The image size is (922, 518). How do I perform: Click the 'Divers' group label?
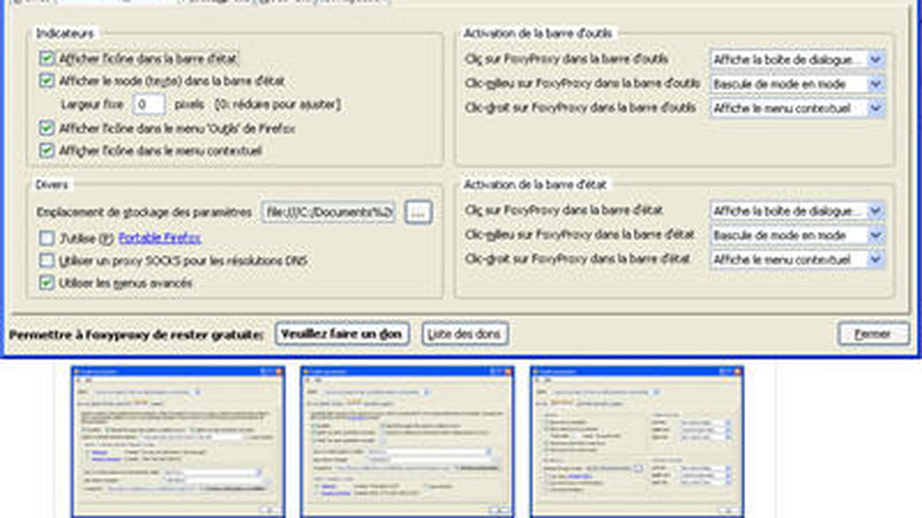click(52, 185)
